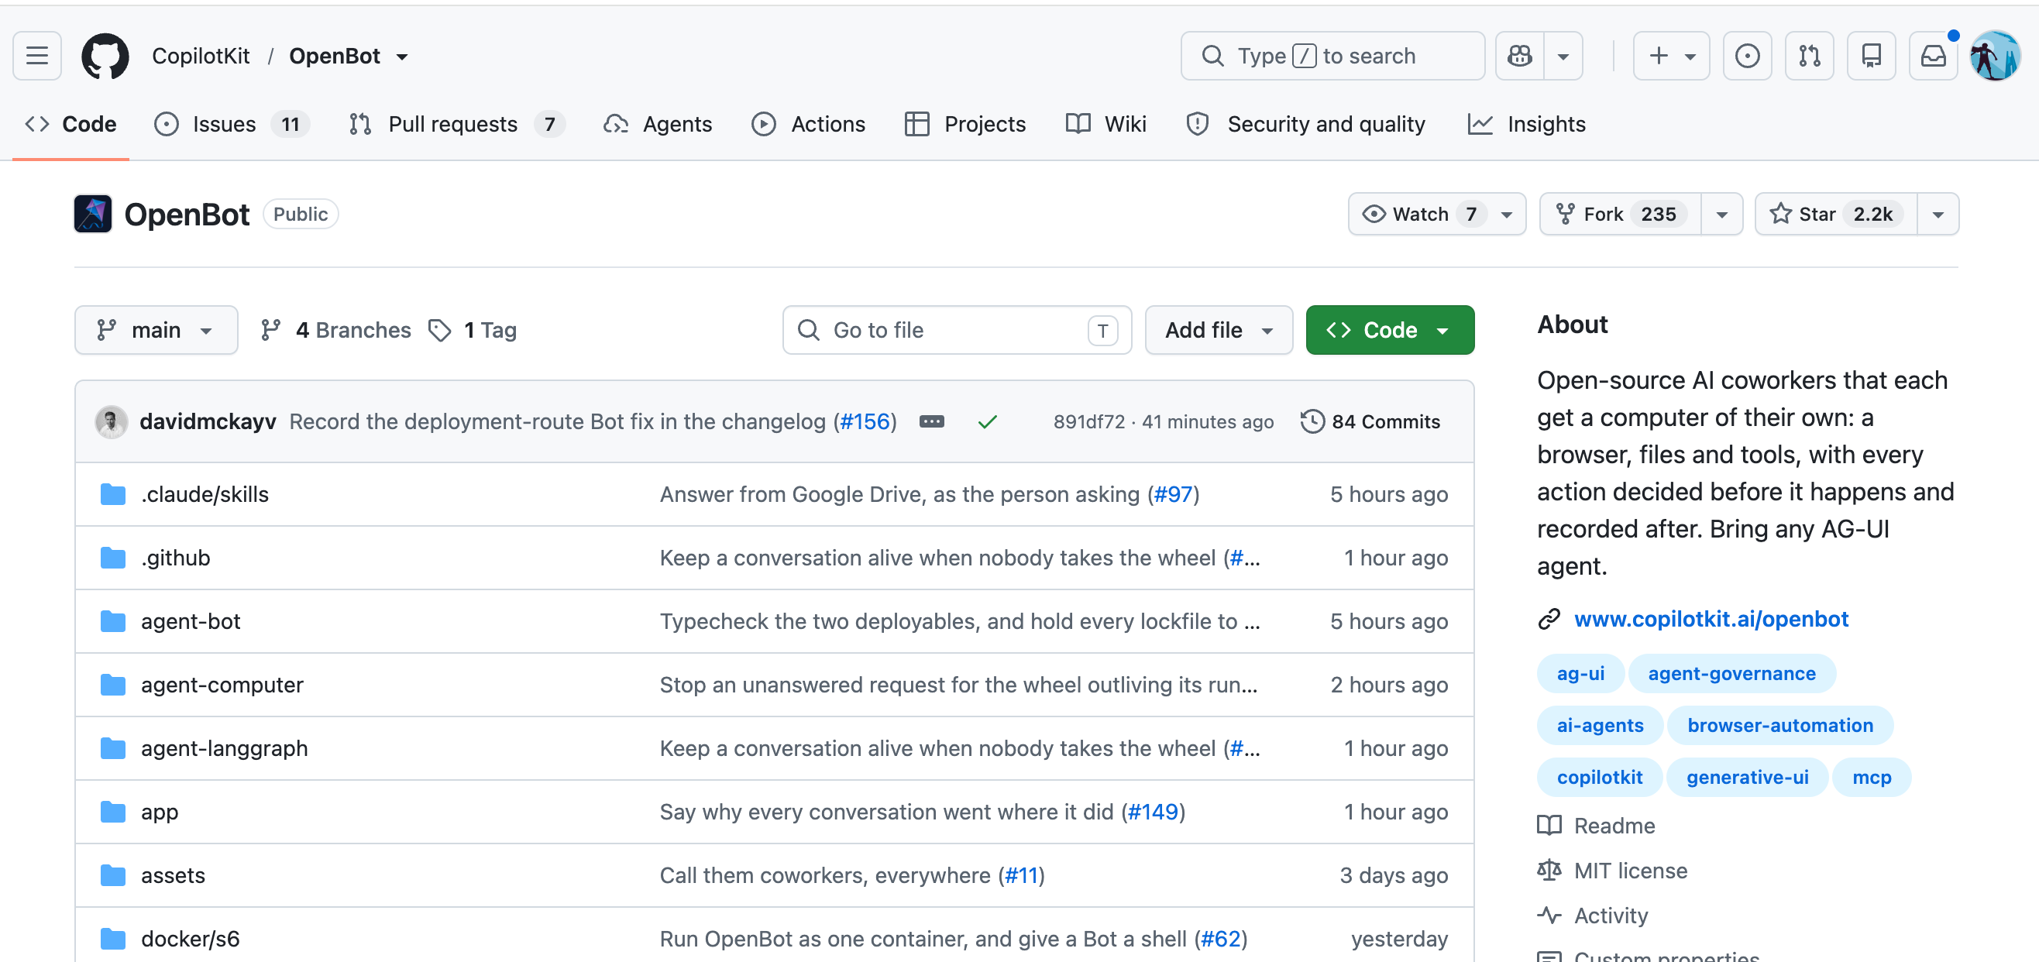Open the green Code dropdown button
2039x962 pixels.
[1390, 330]
